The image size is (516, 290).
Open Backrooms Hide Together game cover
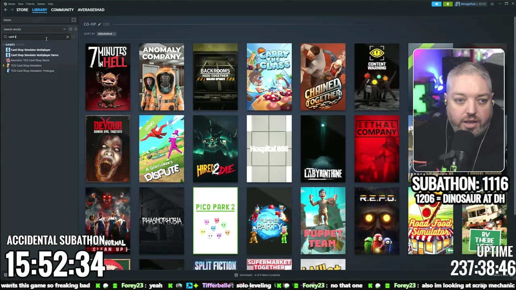coord(215,77)
